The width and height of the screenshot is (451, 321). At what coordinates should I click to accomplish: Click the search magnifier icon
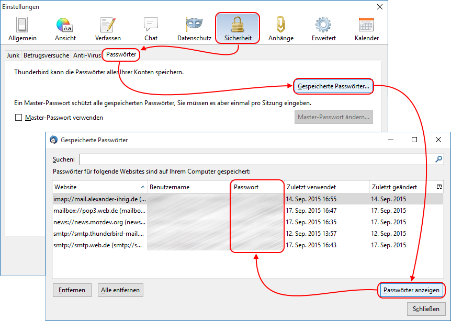point(438,159)
